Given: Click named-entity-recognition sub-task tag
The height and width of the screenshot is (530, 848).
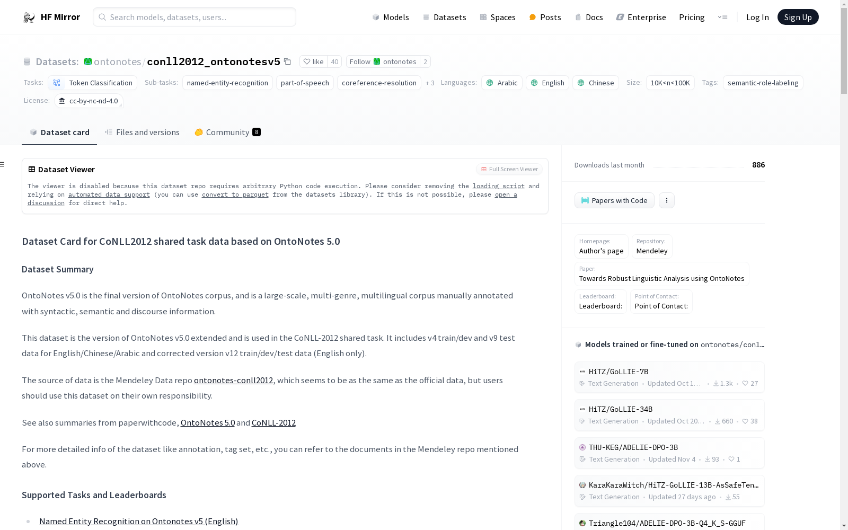Looking at the screenshot, I should coord(227,83).
